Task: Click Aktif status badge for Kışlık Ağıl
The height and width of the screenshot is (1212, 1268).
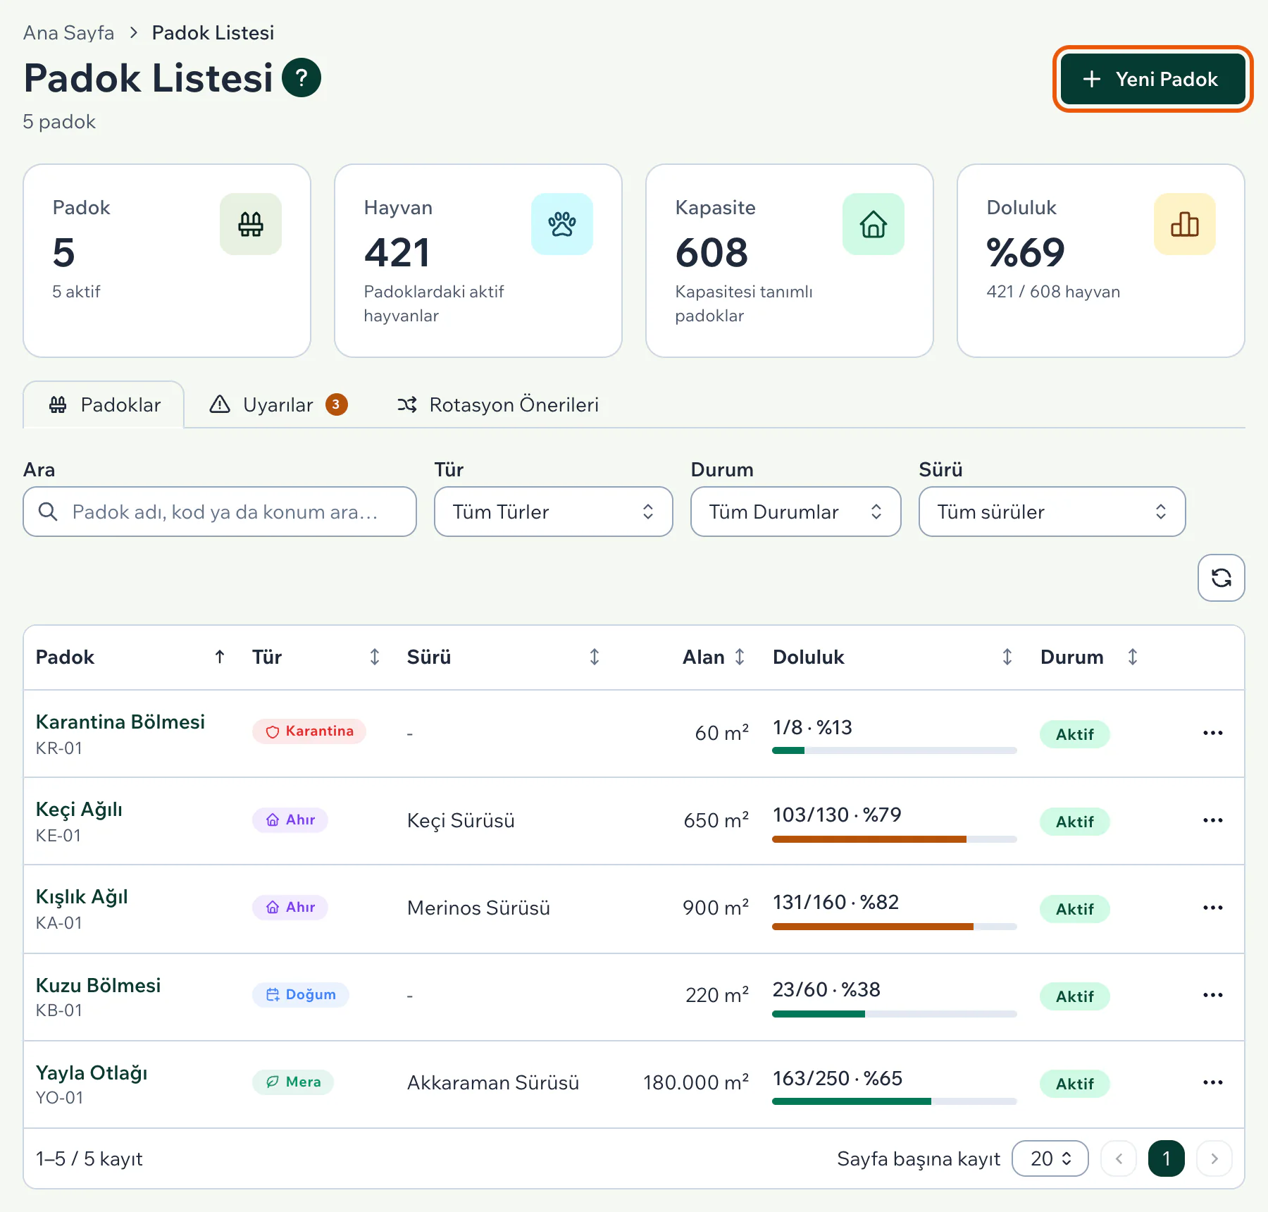Action: tap(1075, 909)
